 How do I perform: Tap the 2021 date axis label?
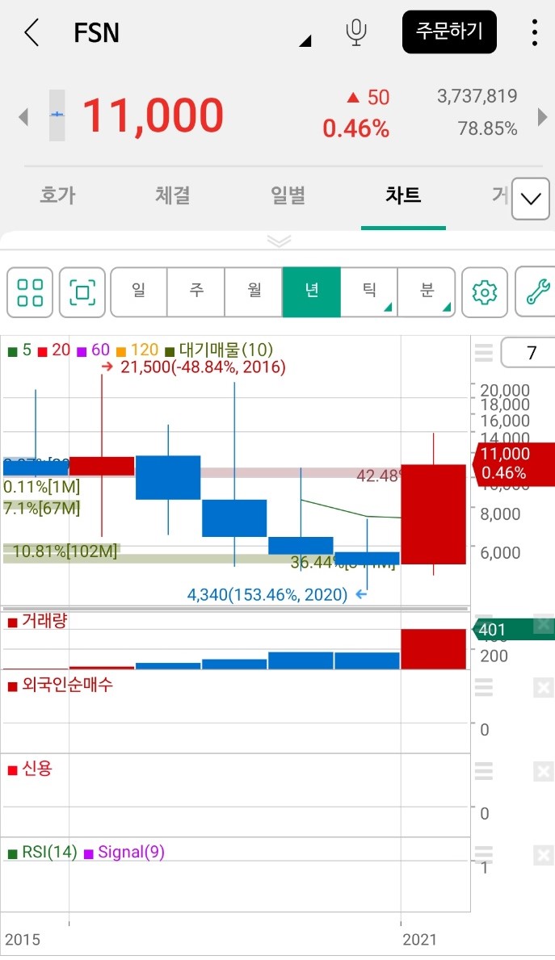[419, 940]
